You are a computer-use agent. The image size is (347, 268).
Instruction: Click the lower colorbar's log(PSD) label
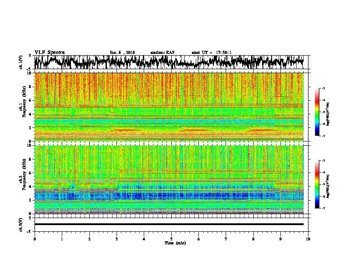328,186
